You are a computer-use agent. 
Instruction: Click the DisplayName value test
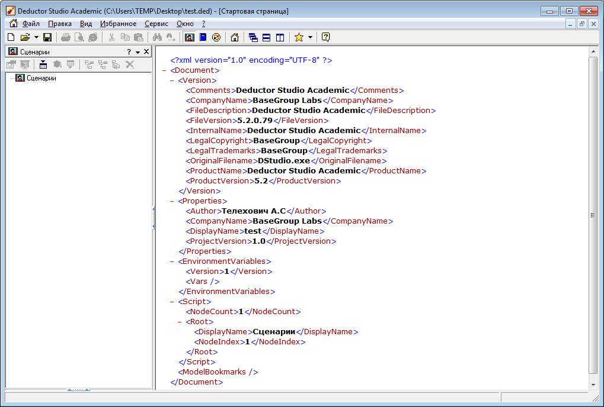(x=253, y=231)
